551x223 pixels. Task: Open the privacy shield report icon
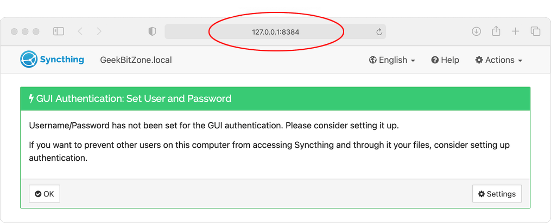[x=152, y=32]
